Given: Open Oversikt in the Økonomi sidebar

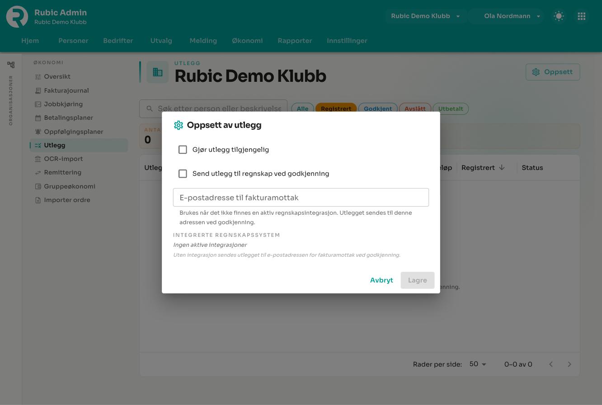Looking at the screenshot, I should (x=79, y=77).
